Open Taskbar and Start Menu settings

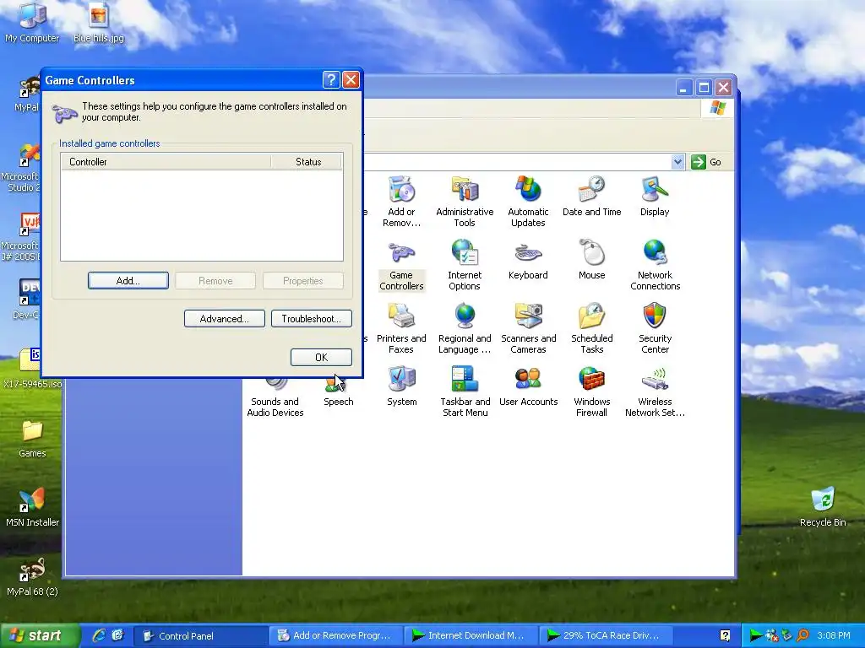465,391
